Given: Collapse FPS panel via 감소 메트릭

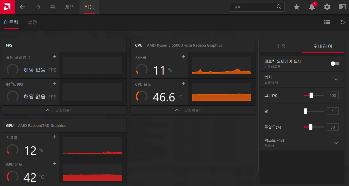Looking at the screenshot, I should [x=64, y=110].
